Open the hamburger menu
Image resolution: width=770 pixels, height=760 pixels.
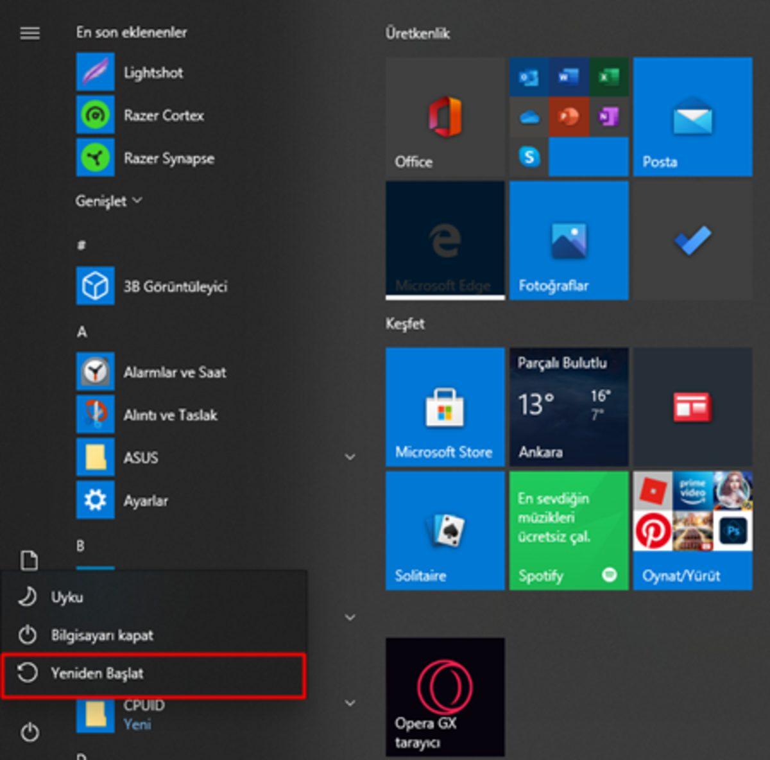click(30, 33)
